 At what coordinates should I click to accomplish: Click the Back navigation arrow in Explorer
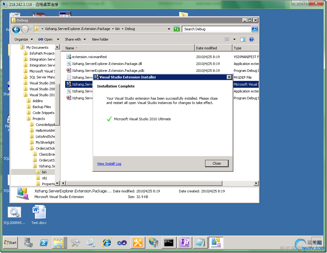pyautogui.click(x=16, y=29)
